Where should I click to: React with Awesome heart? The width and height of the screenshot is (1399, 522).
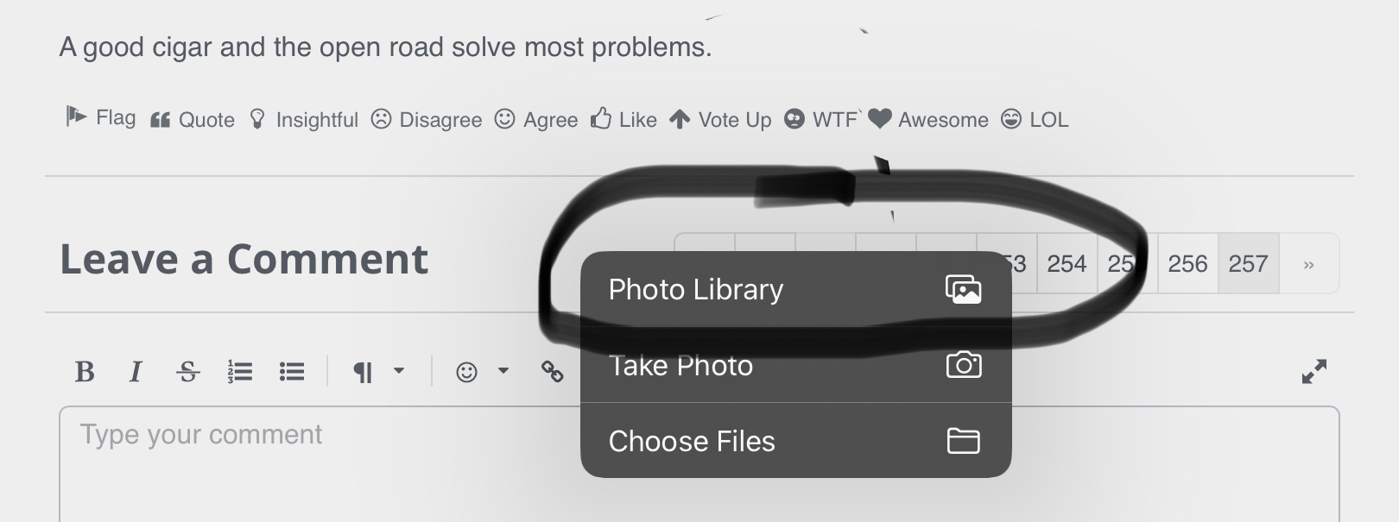pyautogui.click(x=928, y=120)
